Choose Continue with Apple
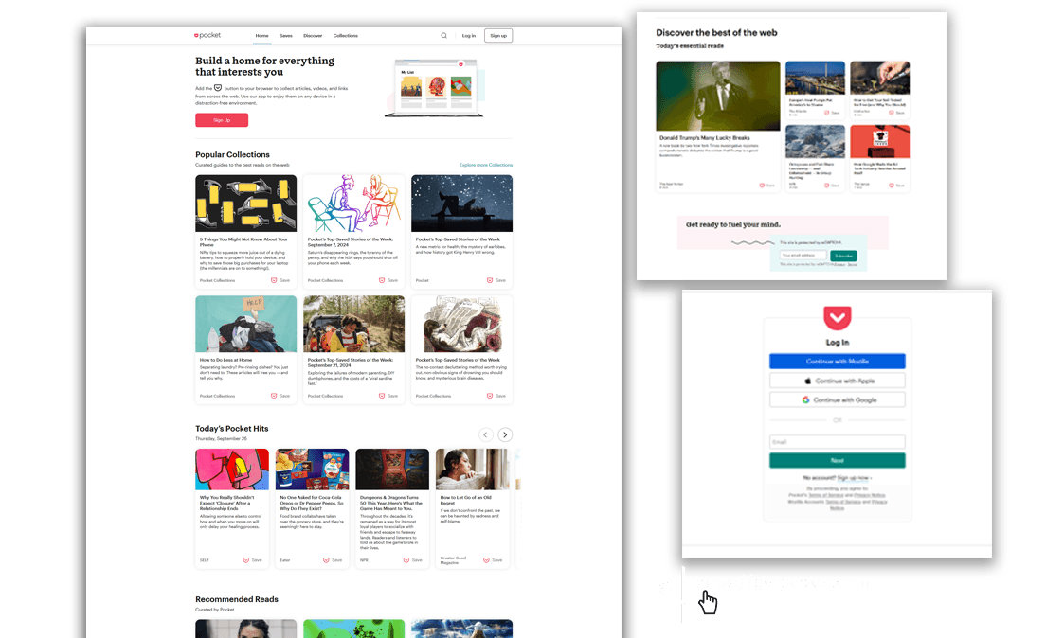Screen dimensions: 1064x638 (x=837, y=381)
